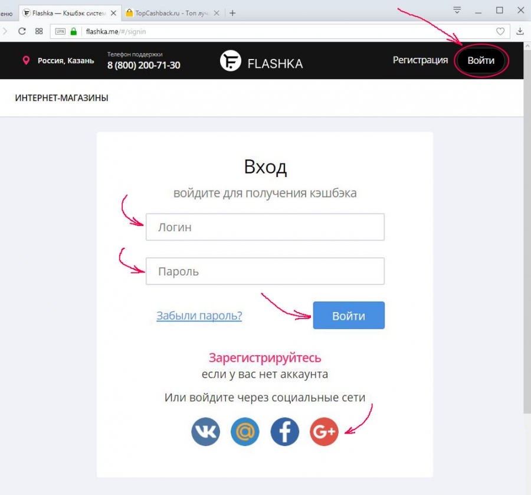Open the tab list menu icon

click(457, 10)
